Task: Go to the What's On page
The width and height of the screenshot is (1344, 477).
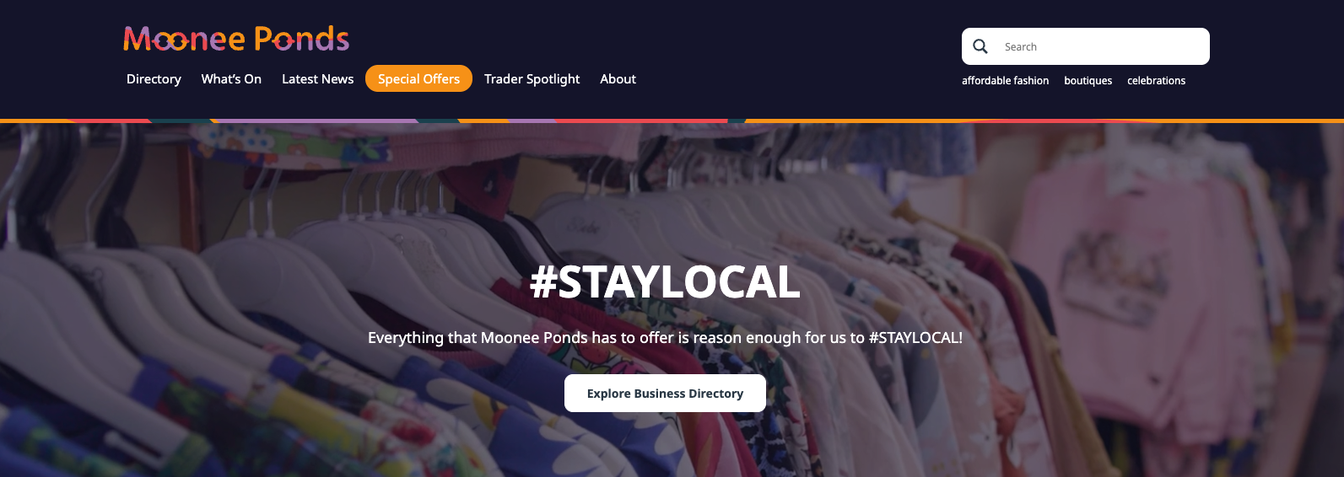Action: coord(231,78)
